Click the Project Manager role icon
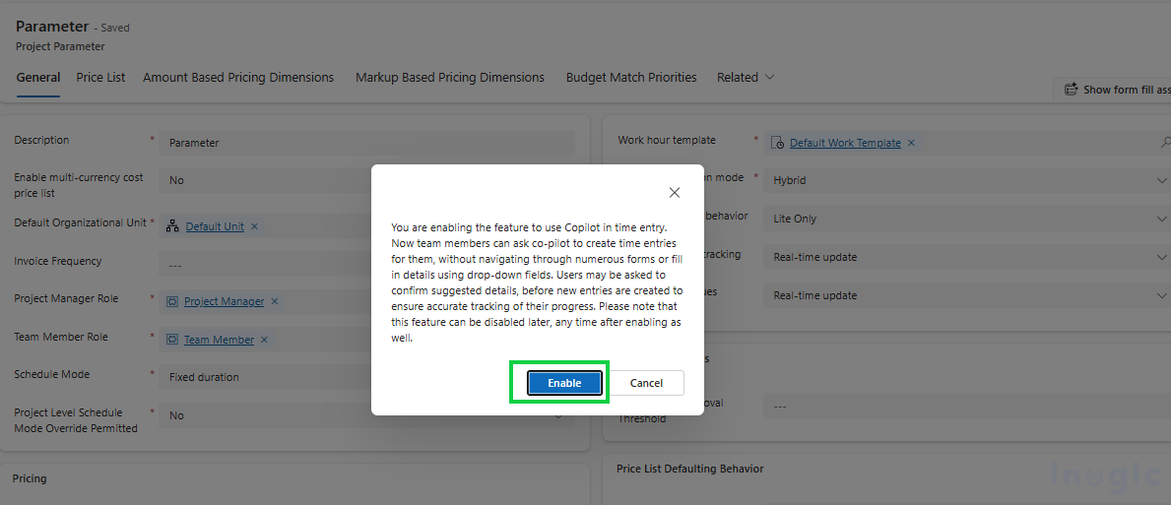The image size is (1171, 505). (172, 301)
